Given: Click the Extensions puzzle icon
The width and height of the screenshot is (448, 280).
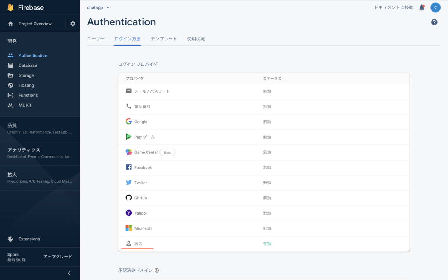Looking at the screenshot, I should click(10, 239).
